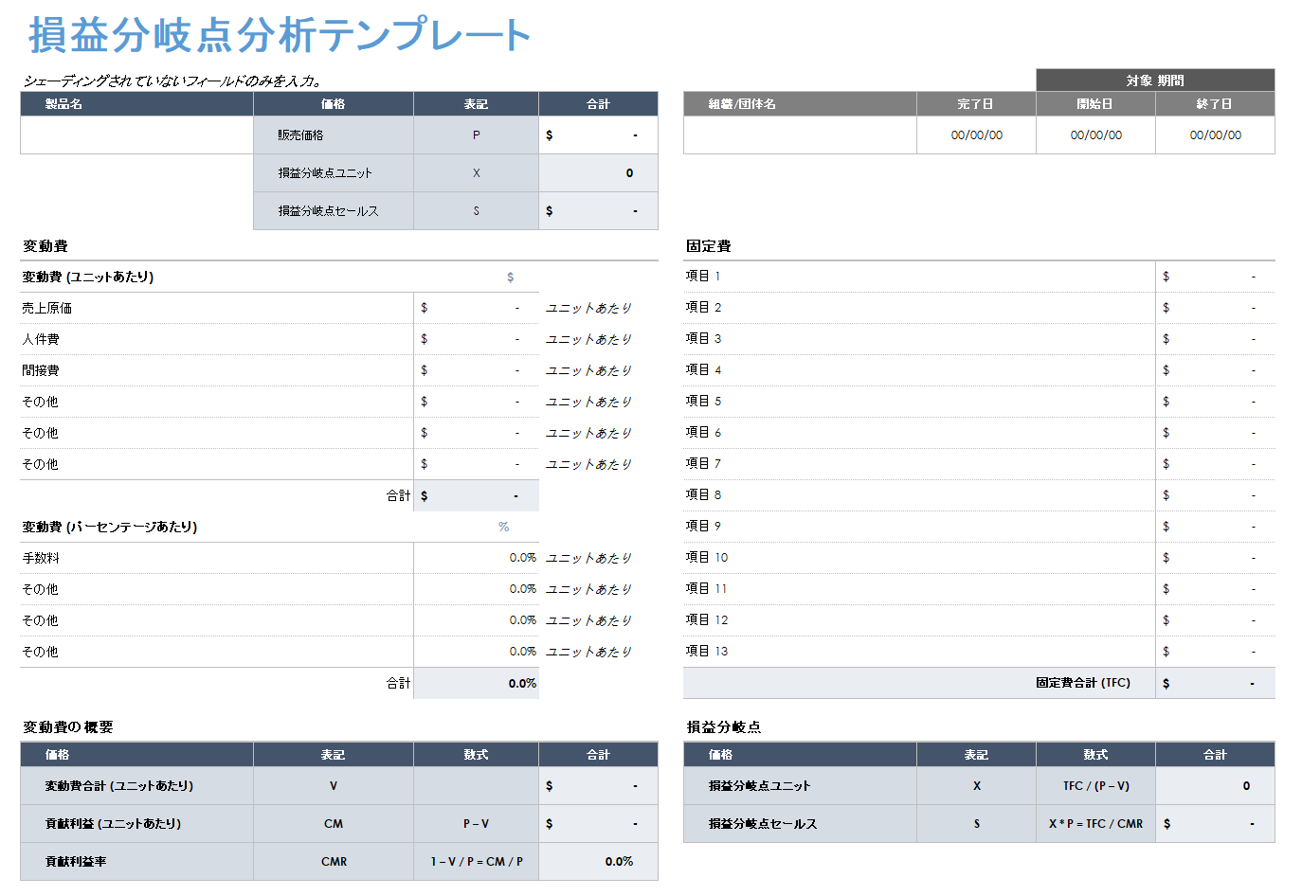Select the 手数料 row label
1302x896 pixels.
point(41,558)
